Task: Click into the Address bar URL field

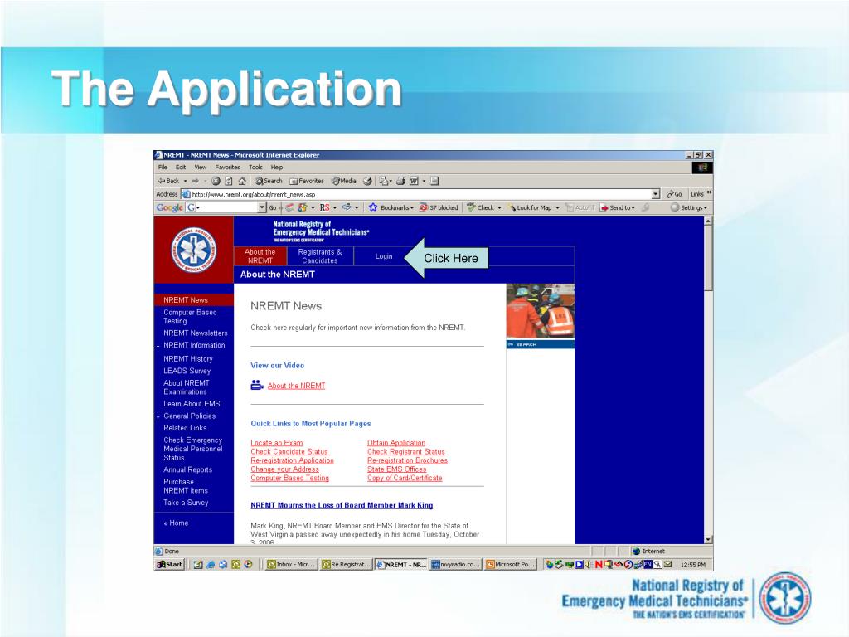Action: [416, 194]
